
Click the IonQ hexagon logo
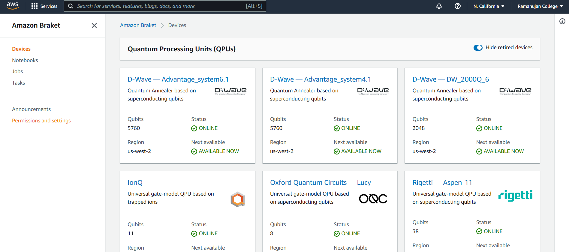pyautogui.click(x=238, y=199)
